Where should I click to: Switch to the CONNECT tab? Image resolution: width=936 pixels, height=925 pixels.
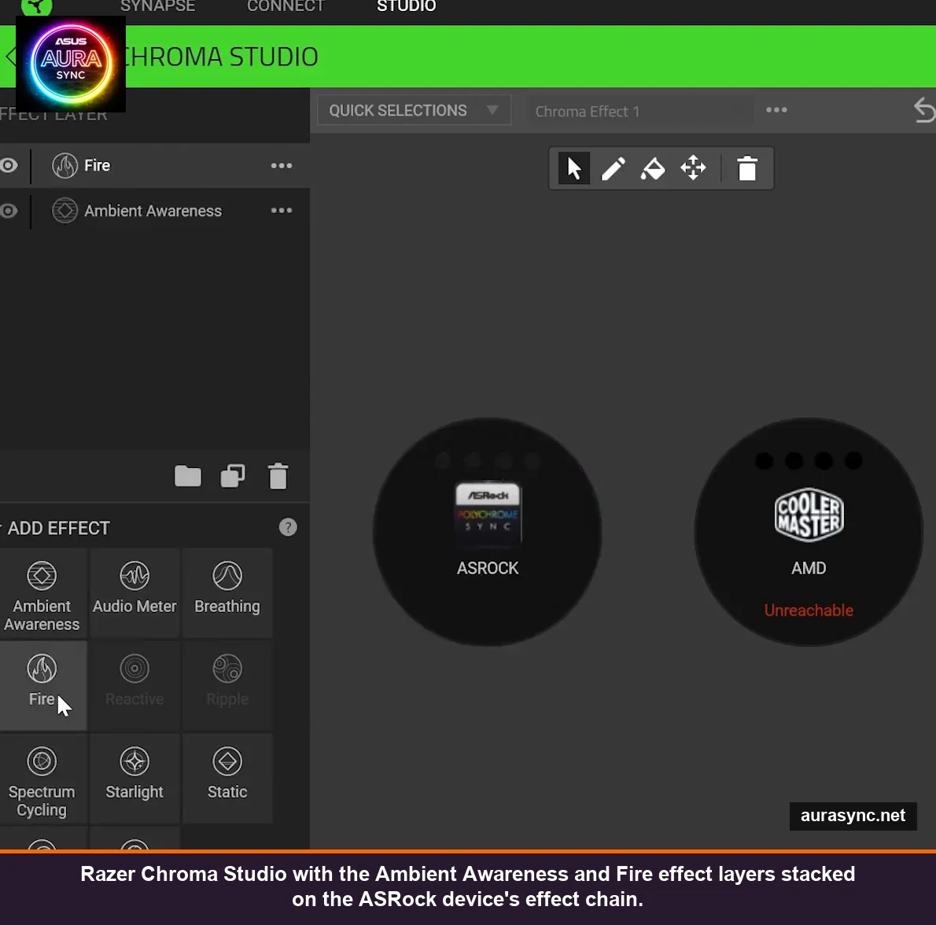coord(286,6)
